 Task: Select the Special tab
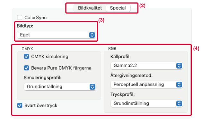point(118,8)
